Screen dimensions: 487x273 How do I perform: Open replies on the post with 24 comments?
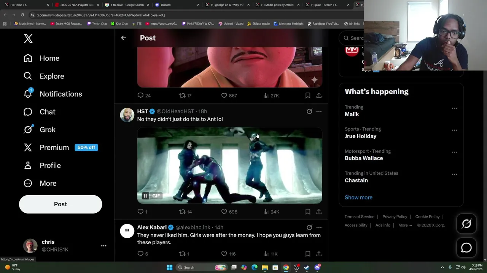144,96
